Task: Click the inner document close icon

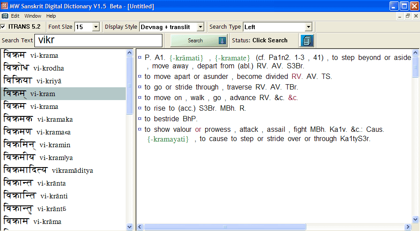Action: (x=415, y=16)
